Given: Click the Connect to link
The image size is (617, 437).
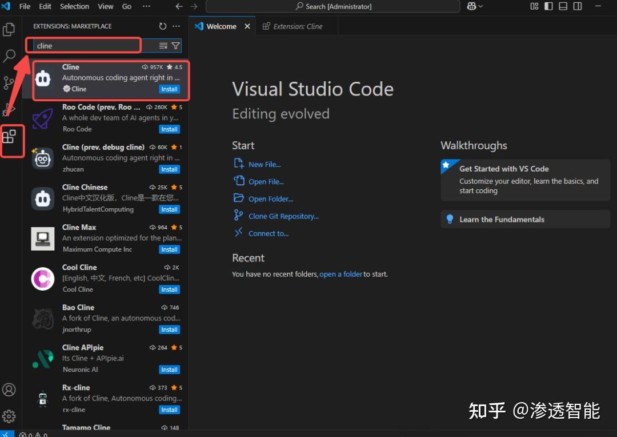Looking at the screenshot, I should 269,234.
